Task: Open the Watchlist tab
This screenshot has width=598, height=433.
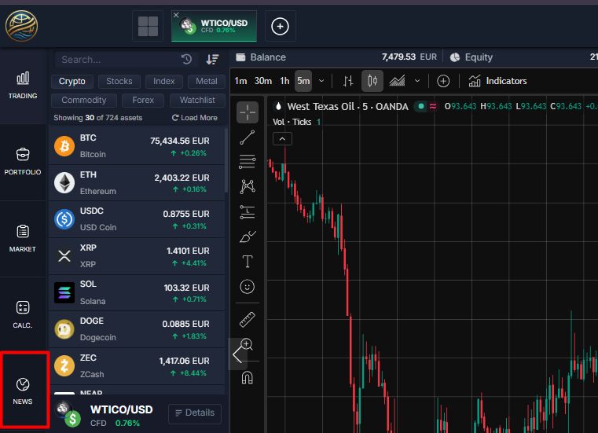Action: point(197,100)
